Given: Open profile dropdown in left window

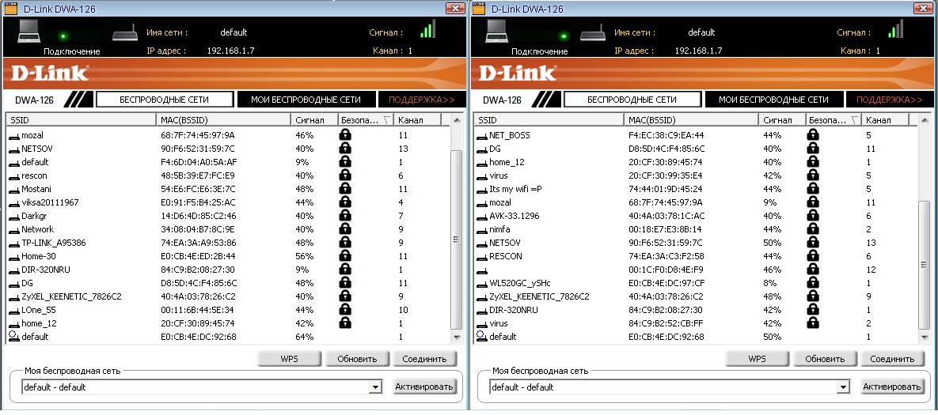Looking at the screenshot, I should 376,387.
